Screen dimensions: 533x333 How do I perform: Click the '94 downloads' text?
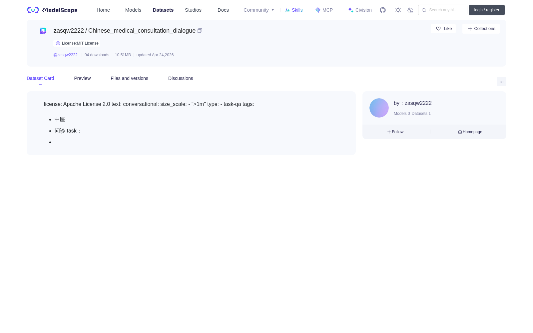[97, 55]
